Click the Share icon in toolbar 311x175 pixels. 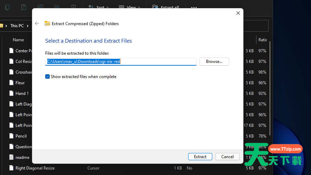click(57, 7)
